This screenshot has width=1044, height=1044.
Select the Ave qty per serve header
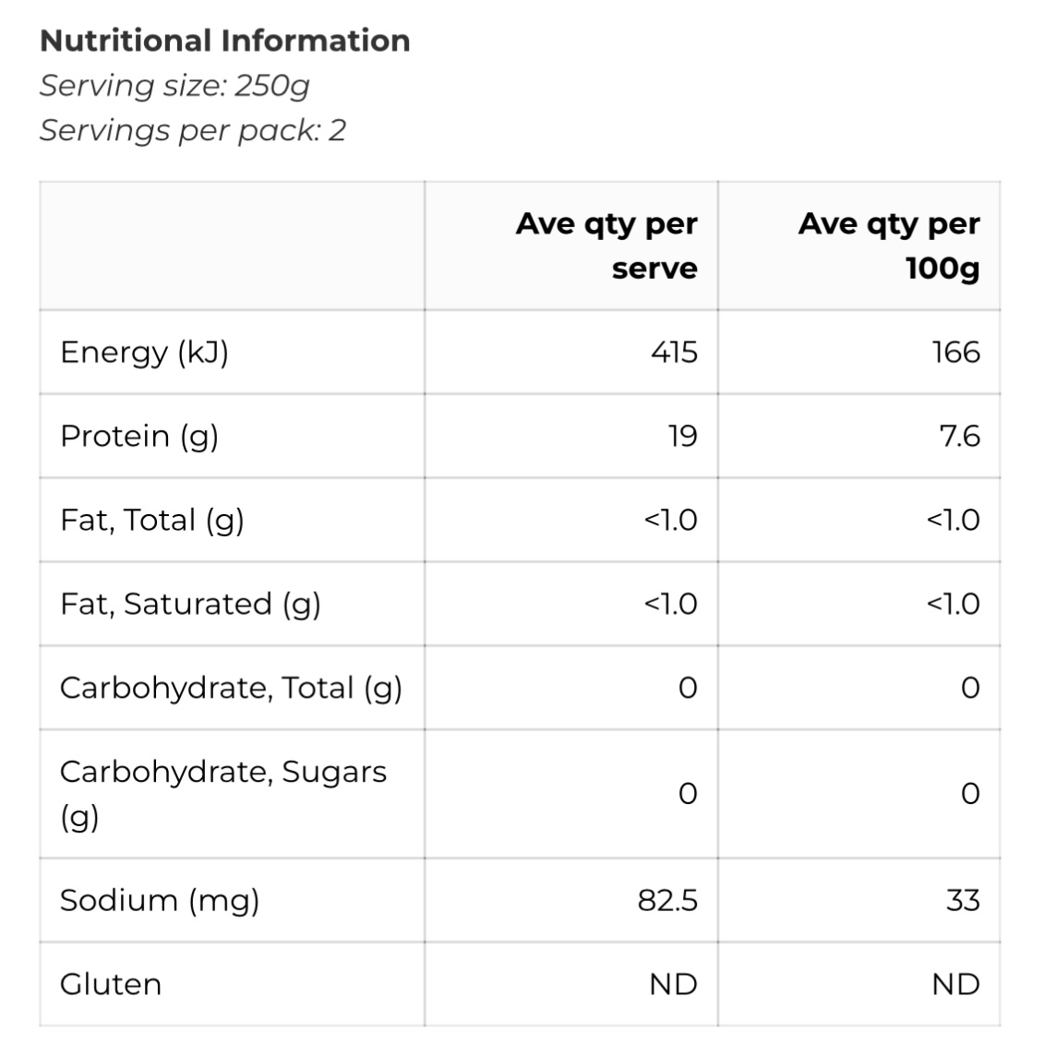[x=606, y=246]
